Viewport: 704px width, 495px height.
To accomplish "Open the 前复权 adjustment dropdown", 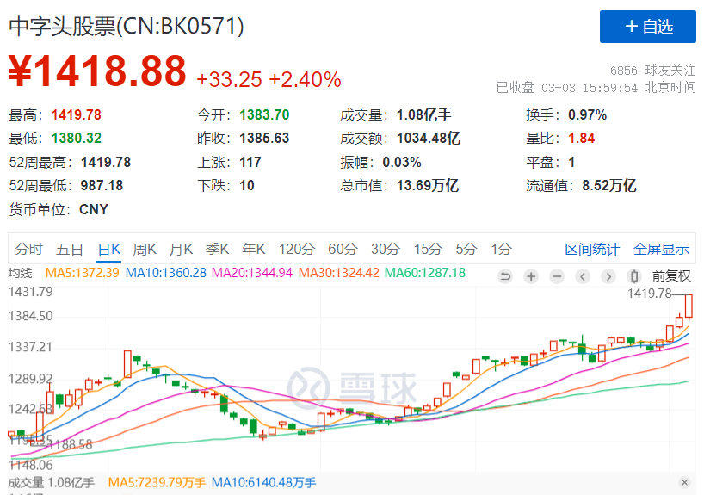I will pos(671,276).
